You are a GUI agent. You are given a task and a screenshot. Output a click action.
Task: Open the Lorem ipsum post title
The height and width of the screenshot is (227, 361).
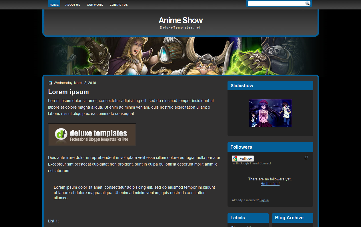(68, 92)
